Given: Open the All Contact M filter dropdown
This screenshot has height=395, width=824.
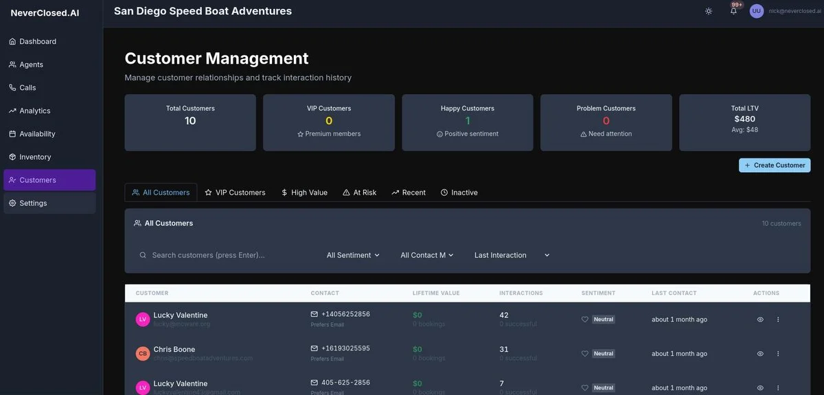Looking at the screenshot, I should [427, 255].
